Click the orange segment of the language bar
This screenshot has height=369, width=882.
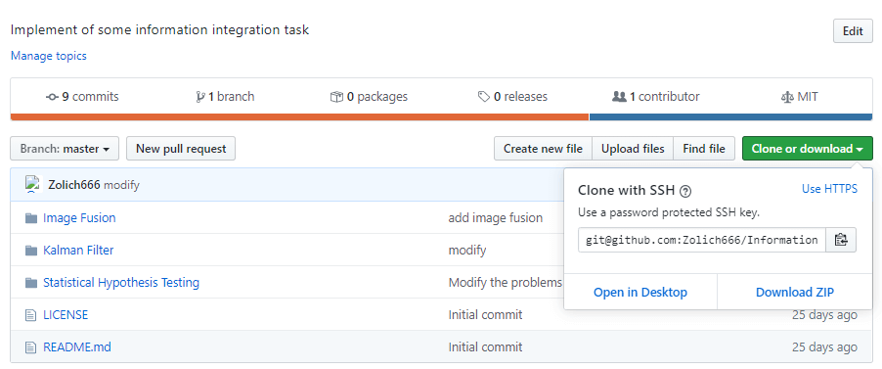[299, 117]
